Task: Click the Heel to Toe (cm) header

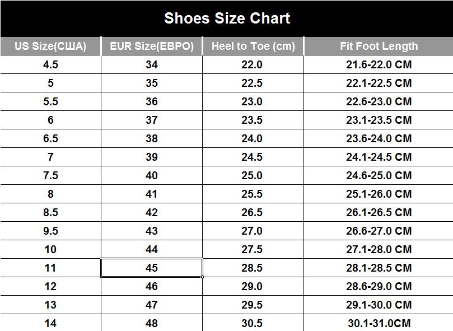Action: 253,46
